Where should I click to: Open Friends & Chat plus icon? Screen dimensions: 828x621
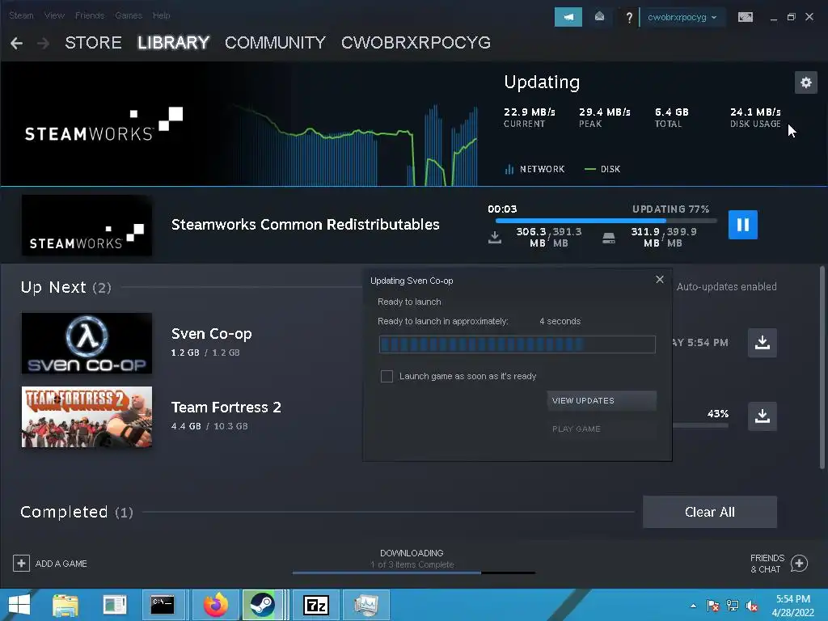[799, 564]
